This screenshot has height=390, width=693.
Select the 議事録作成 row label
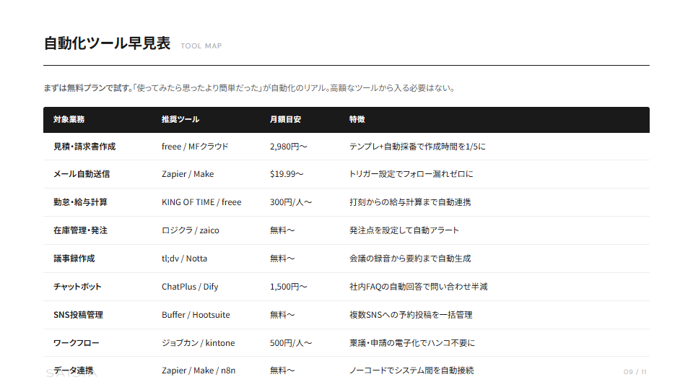pos(74,259)
